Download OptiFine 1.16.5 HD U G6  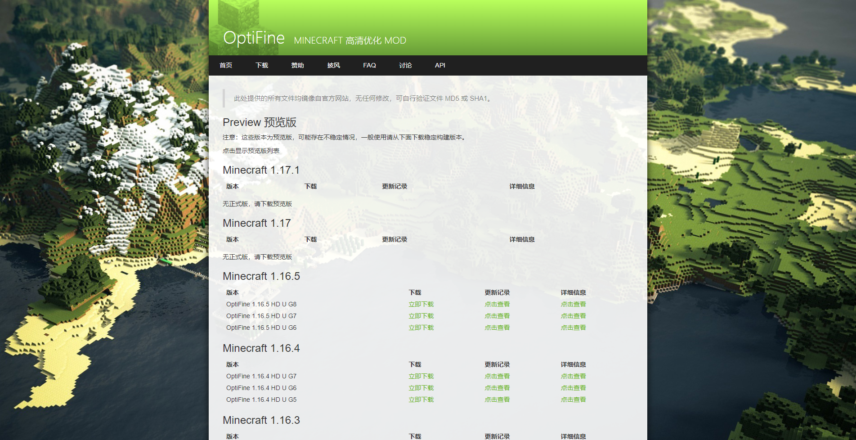pyautogui.click(x=421, y=328)
